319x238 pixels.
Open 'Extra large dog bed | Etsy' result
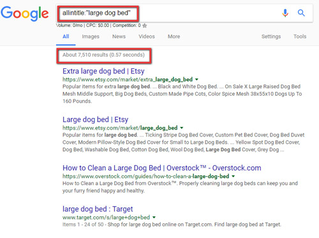103,71
